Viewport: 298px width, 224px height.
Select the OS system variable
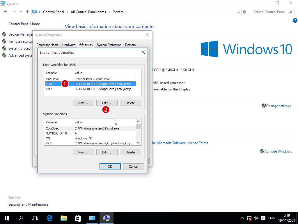point(91,138)
